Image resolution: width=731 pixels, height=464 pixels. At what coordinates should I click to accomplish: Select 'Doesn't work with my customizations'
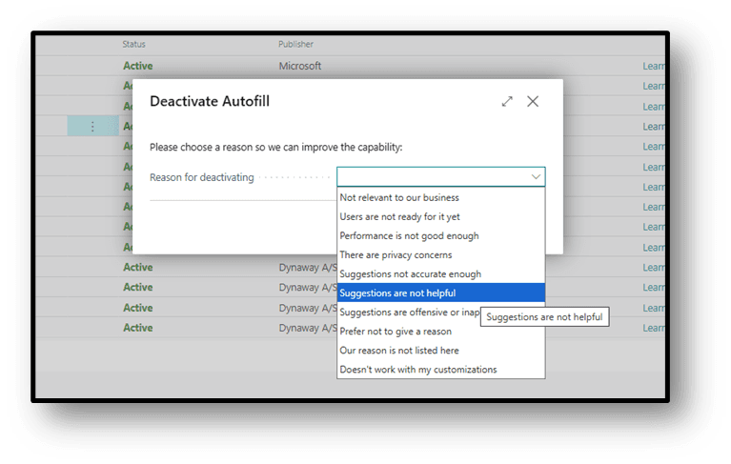point(418,370)
